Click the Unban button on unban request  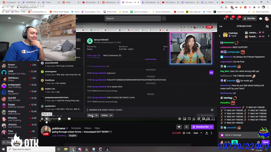click(x=106, y=115)
